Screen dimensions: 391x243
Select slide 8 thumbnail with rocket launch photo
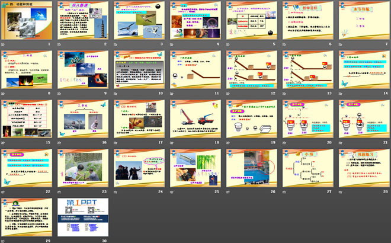click(x=27, y=69)
